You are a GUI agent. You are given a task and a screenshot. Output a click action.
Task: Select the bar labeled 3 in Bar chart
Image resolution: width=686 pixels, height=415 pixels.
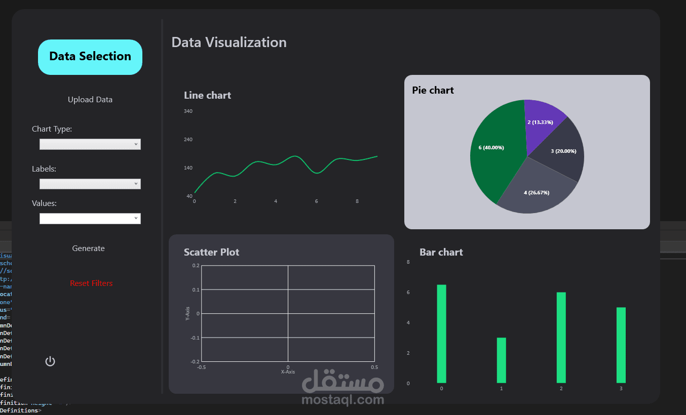pyautogui.click(x=621, y=345)
